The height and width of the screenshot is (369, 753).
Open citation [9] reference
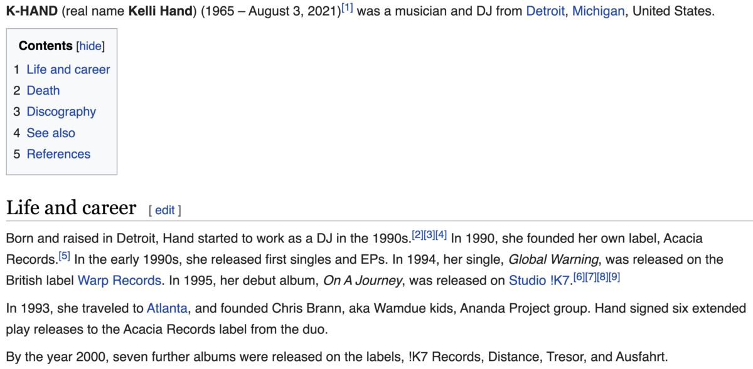[x=614, y=277]
